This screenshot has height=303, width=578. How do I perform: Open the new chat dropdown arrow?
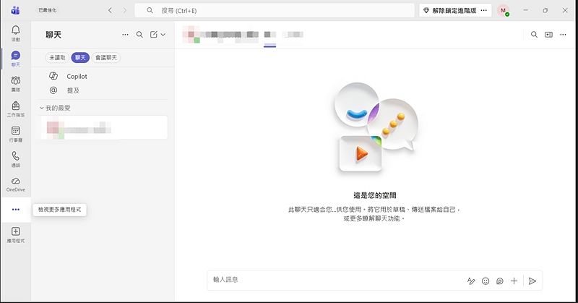[163, 34]
